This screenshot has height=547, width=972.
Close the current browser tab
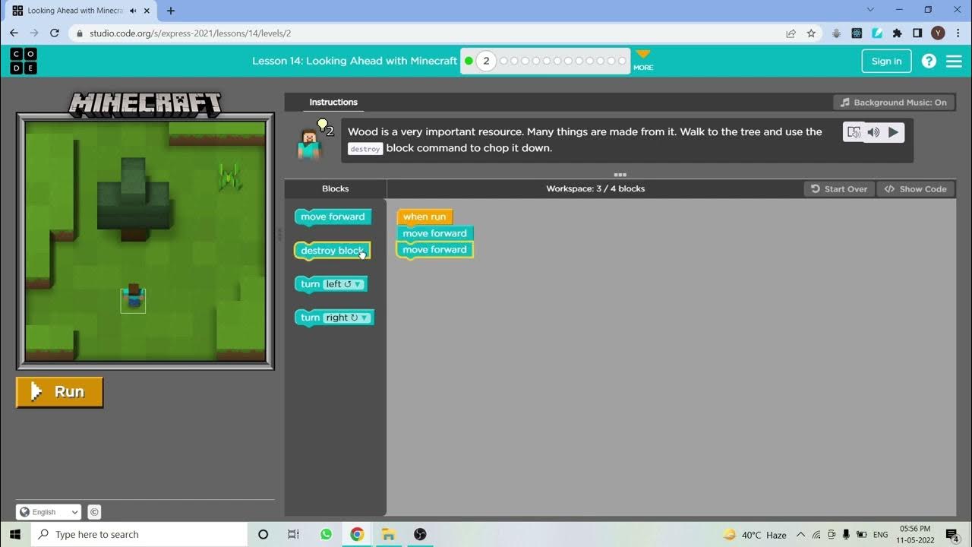pos(147,11)
